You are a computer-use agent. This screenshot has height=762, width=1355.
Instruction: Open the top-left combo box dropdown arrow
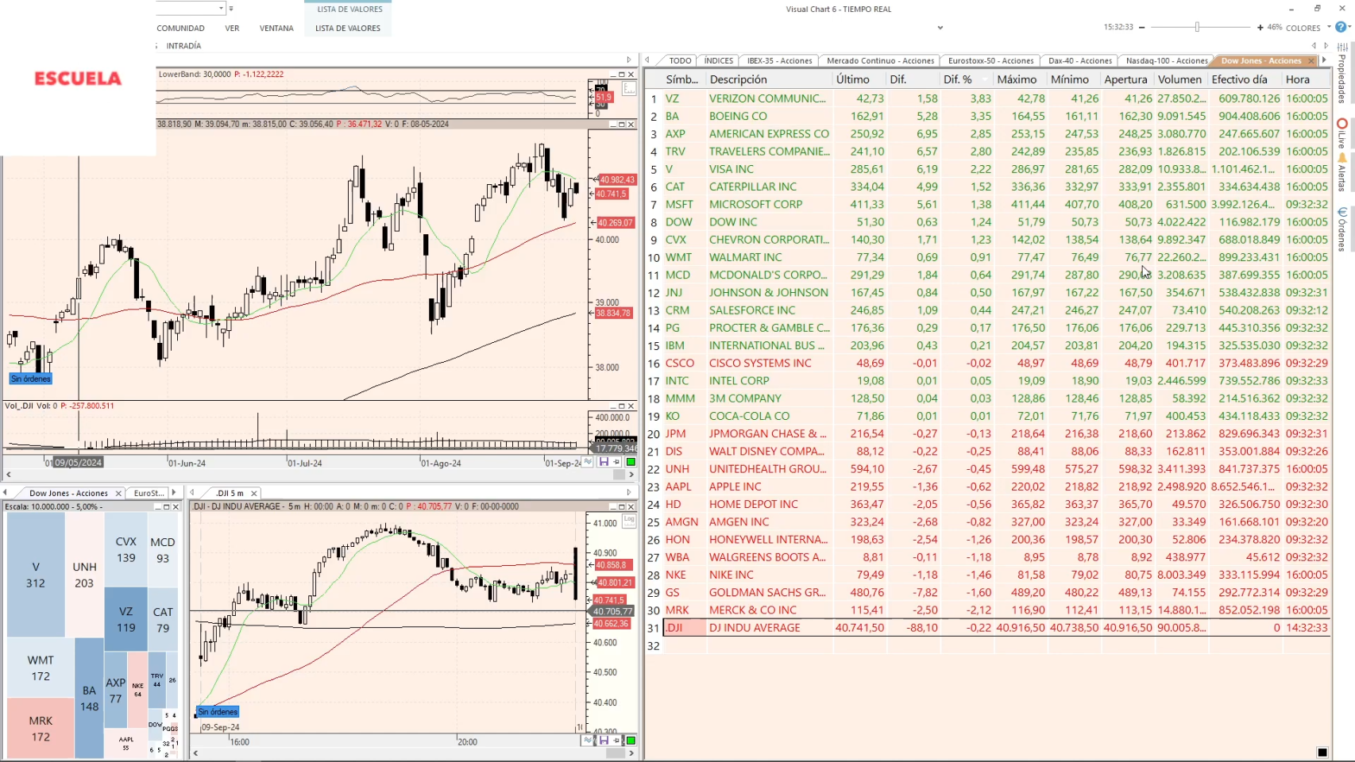click(x=221, y=8)
